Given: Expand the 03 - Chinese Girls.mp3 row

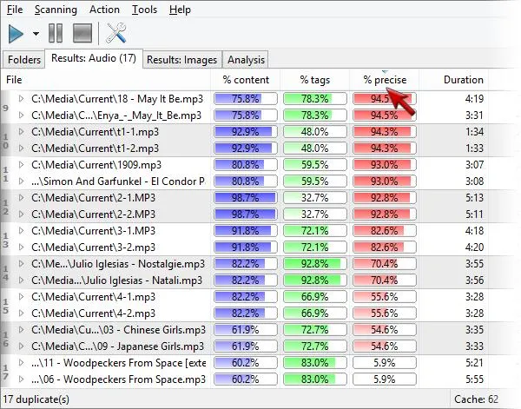Looking at the screenshot, I should click(x=21, y=330).
